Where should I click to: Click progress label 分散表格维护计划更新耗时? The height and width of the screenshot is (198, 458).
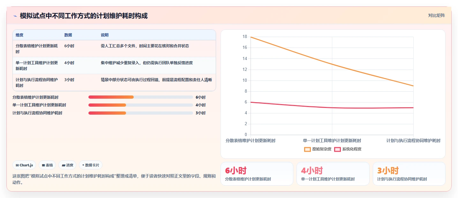[35, 97]
